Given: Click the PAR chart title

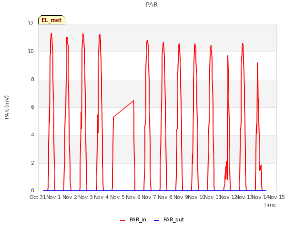Looking at the screenshot, I should pos(152,5).
